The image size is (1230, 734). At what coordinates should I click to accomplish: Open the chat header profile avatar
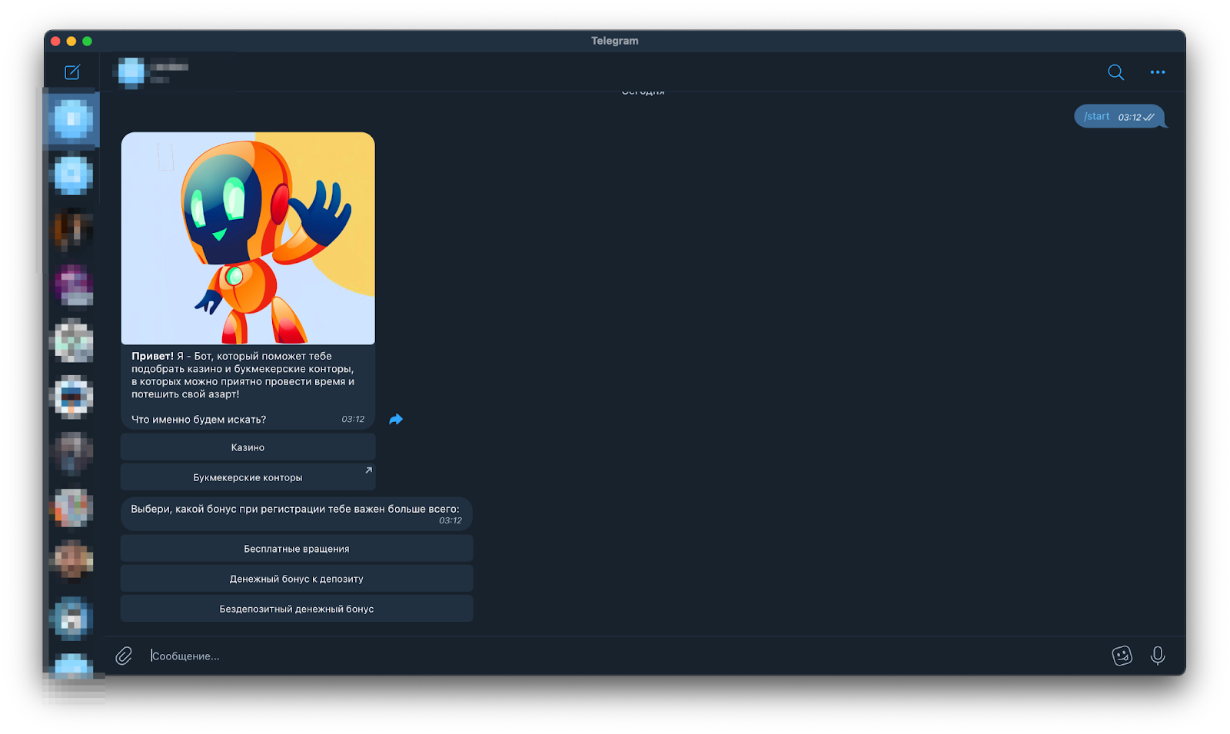coord(130,72)
